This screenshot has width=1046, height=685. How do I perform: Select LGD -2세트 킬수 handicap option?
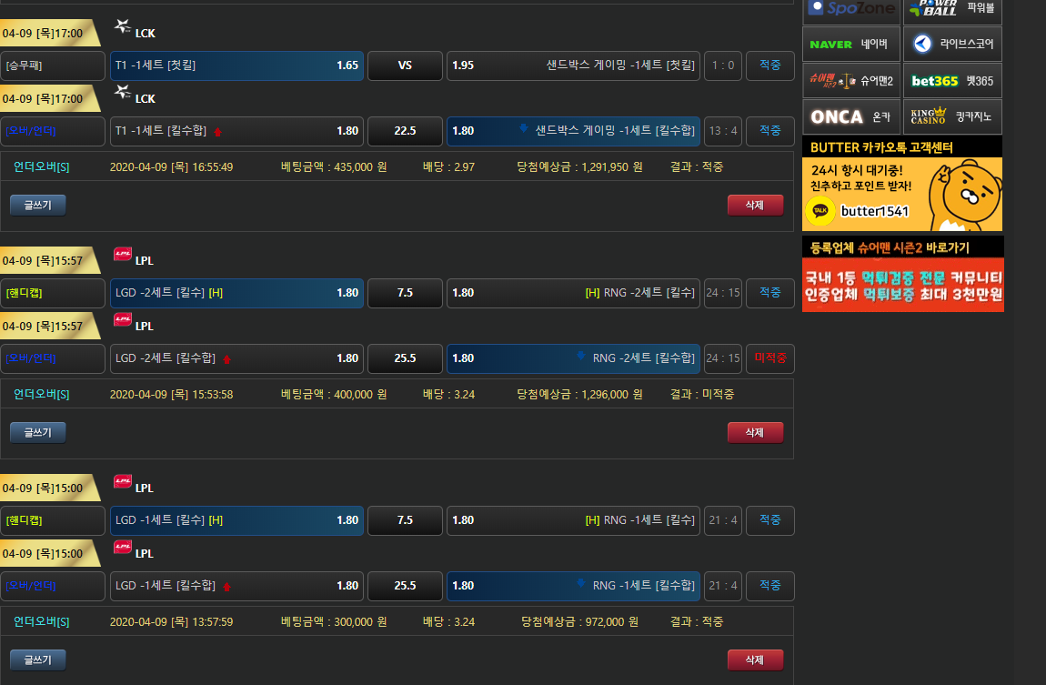[x=236, y=293]
